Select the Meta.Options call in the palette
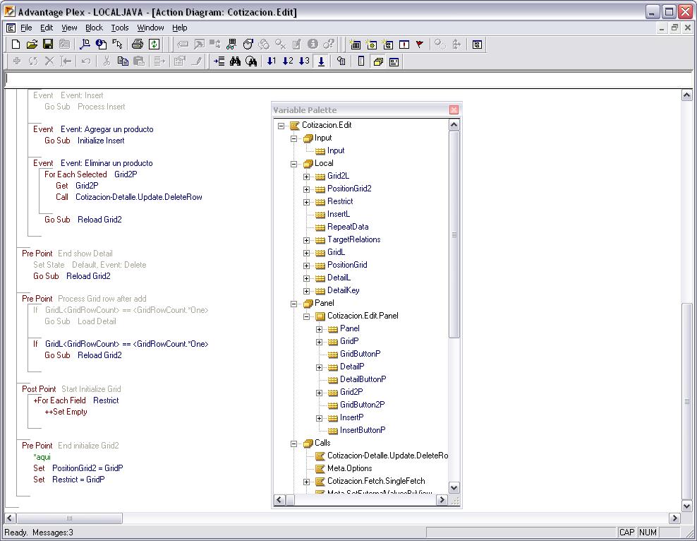697x541 pixels. tap(349, 468)
